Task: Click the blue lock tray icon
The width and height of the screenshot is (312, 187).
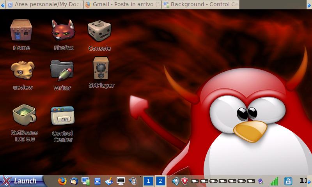Action: 288,181
